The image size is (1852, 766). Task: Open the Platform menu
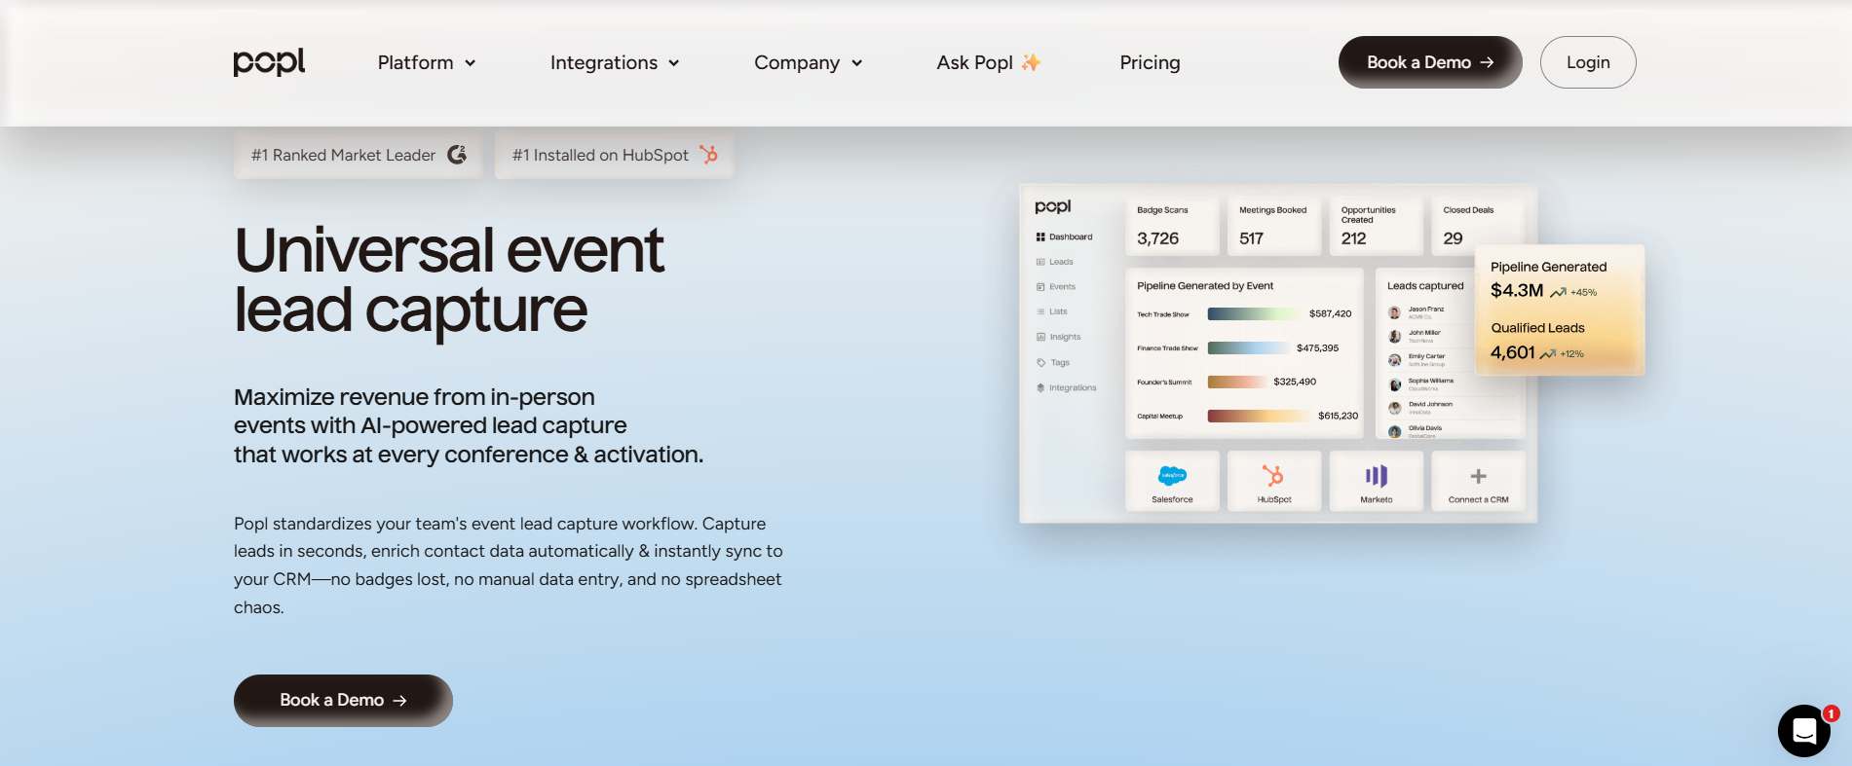coord(427,62)
